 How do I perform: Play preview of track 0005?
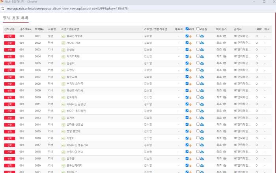tap(63, 63)
